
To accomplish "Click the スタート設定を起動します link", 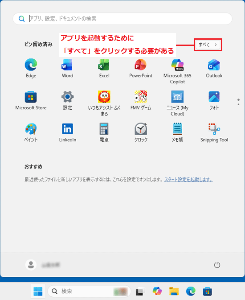I will click(x=188, y=180).
